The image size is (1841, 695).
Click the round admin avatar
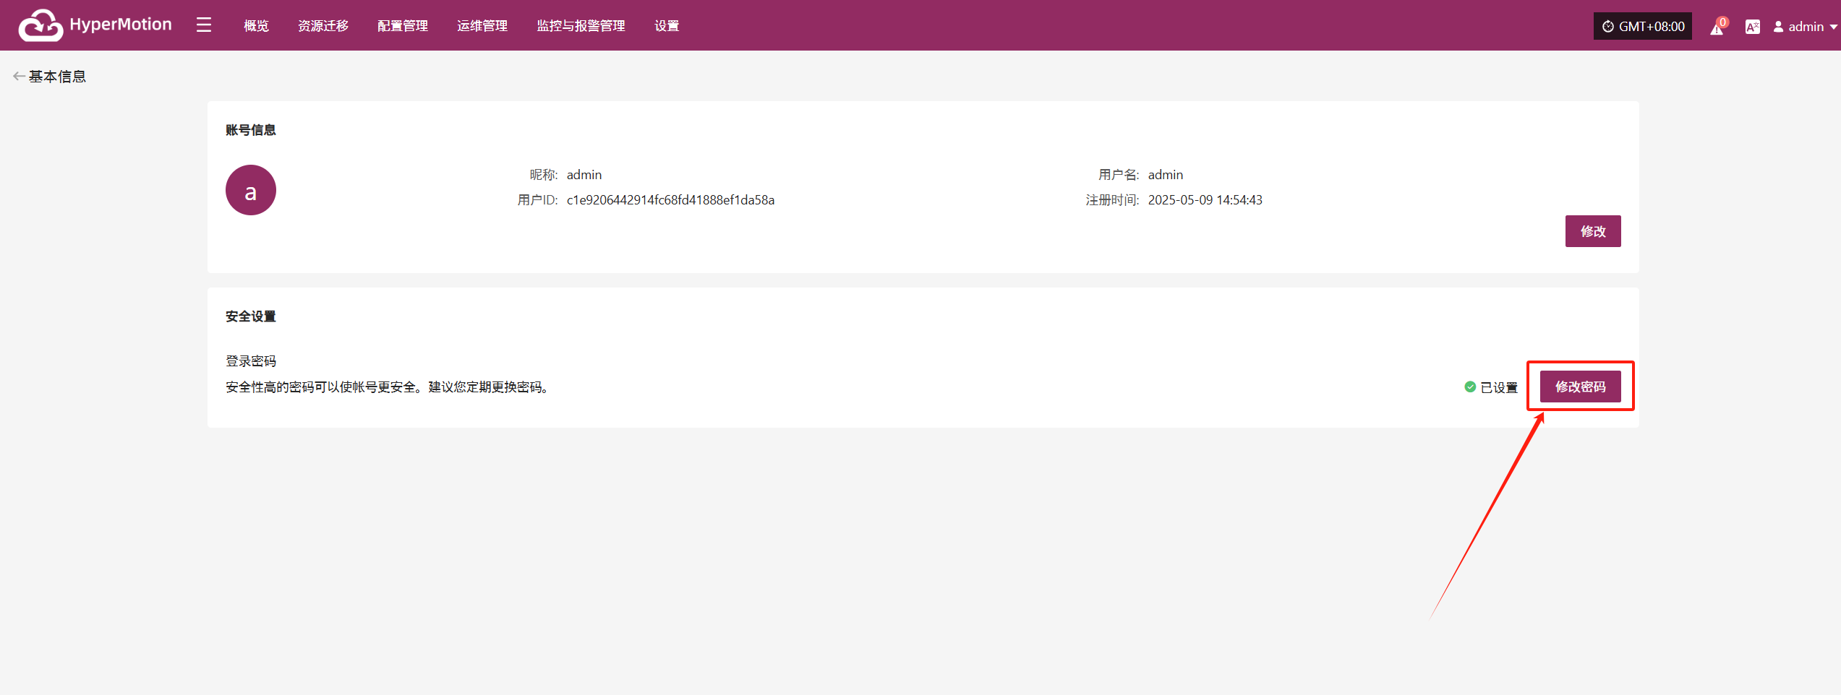251,190
